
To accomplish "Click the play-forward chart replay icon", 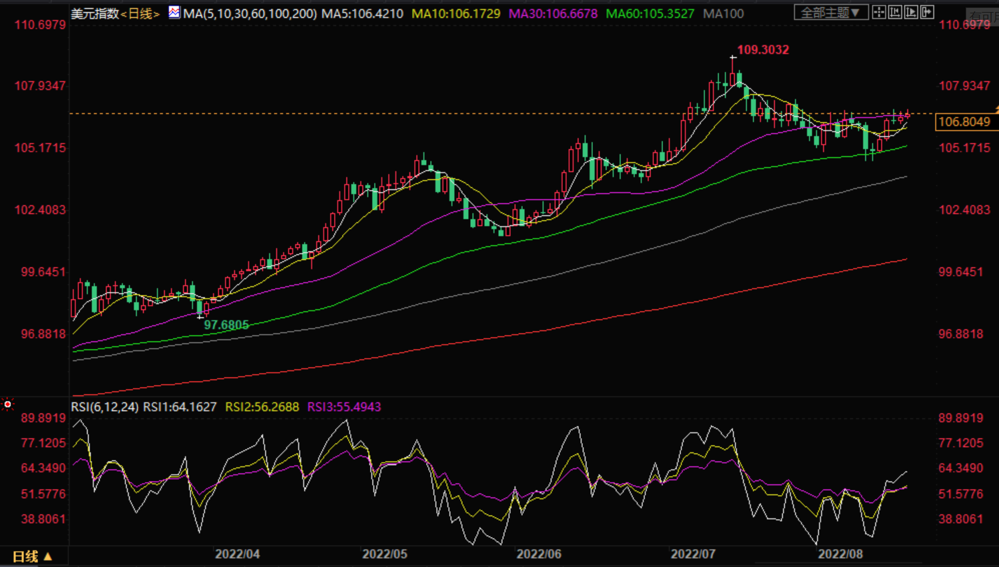I will click(911, 12).
